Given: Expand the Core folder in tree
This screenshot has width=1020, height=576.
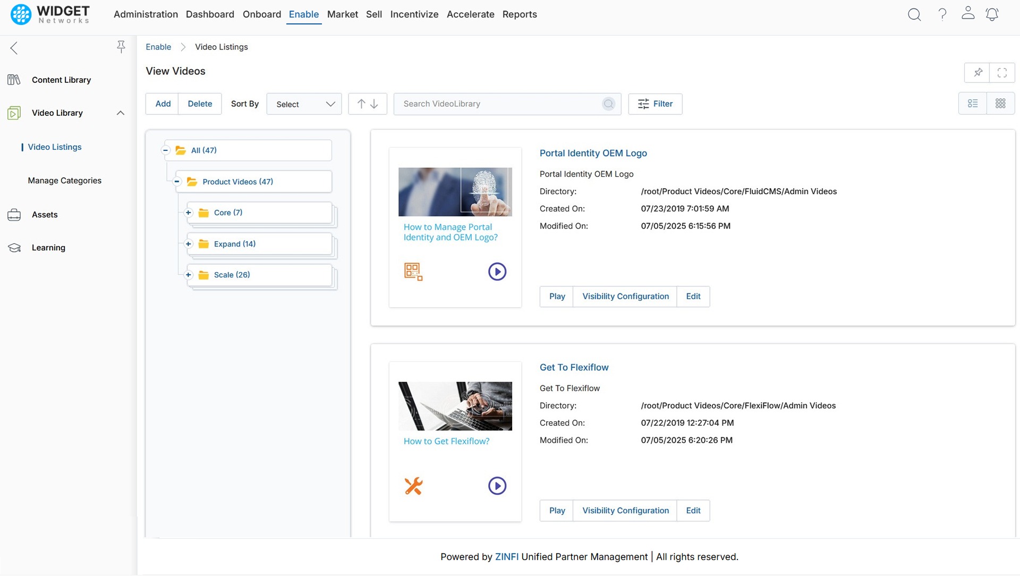Looking at the screenshot, I should [188, 213].
